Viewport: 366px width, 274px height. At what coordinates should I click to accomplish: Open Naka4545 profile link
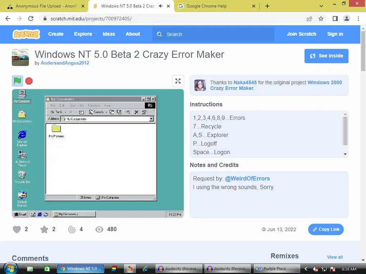[x=245, y=82]
